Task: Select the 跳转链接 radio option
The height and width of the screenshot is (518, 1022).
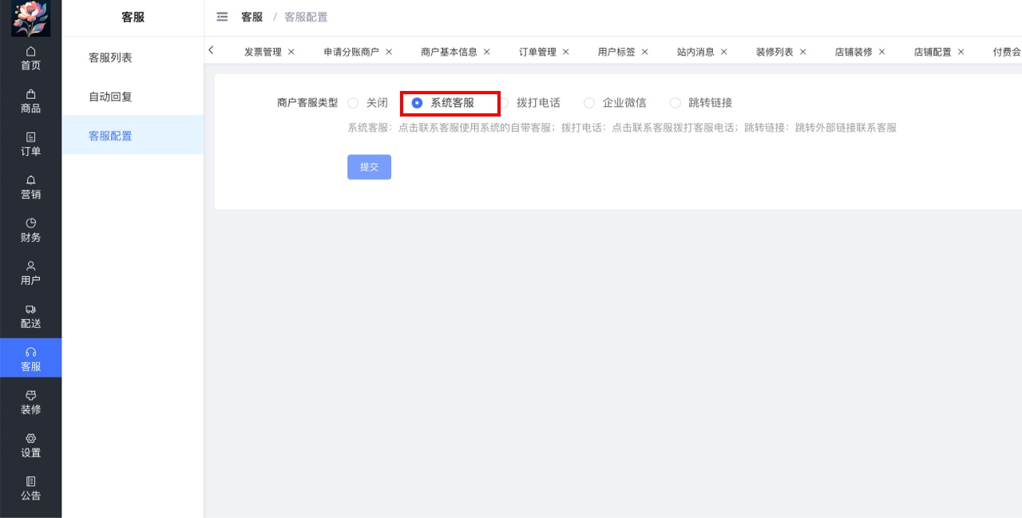Action: click(x=675, y=103)
